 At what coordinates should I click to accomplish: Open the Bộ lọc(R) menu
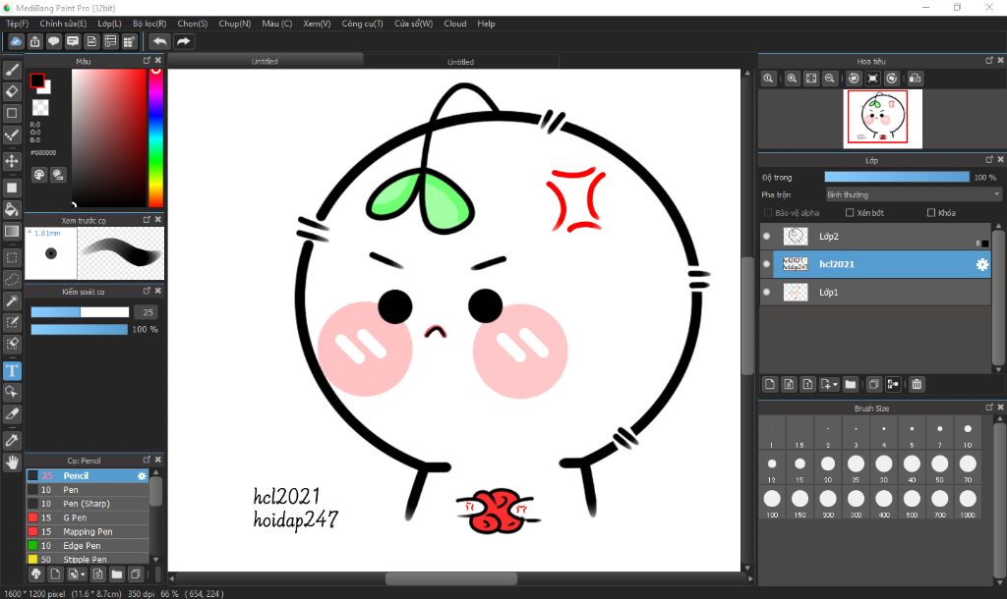[x=149, y=24]
